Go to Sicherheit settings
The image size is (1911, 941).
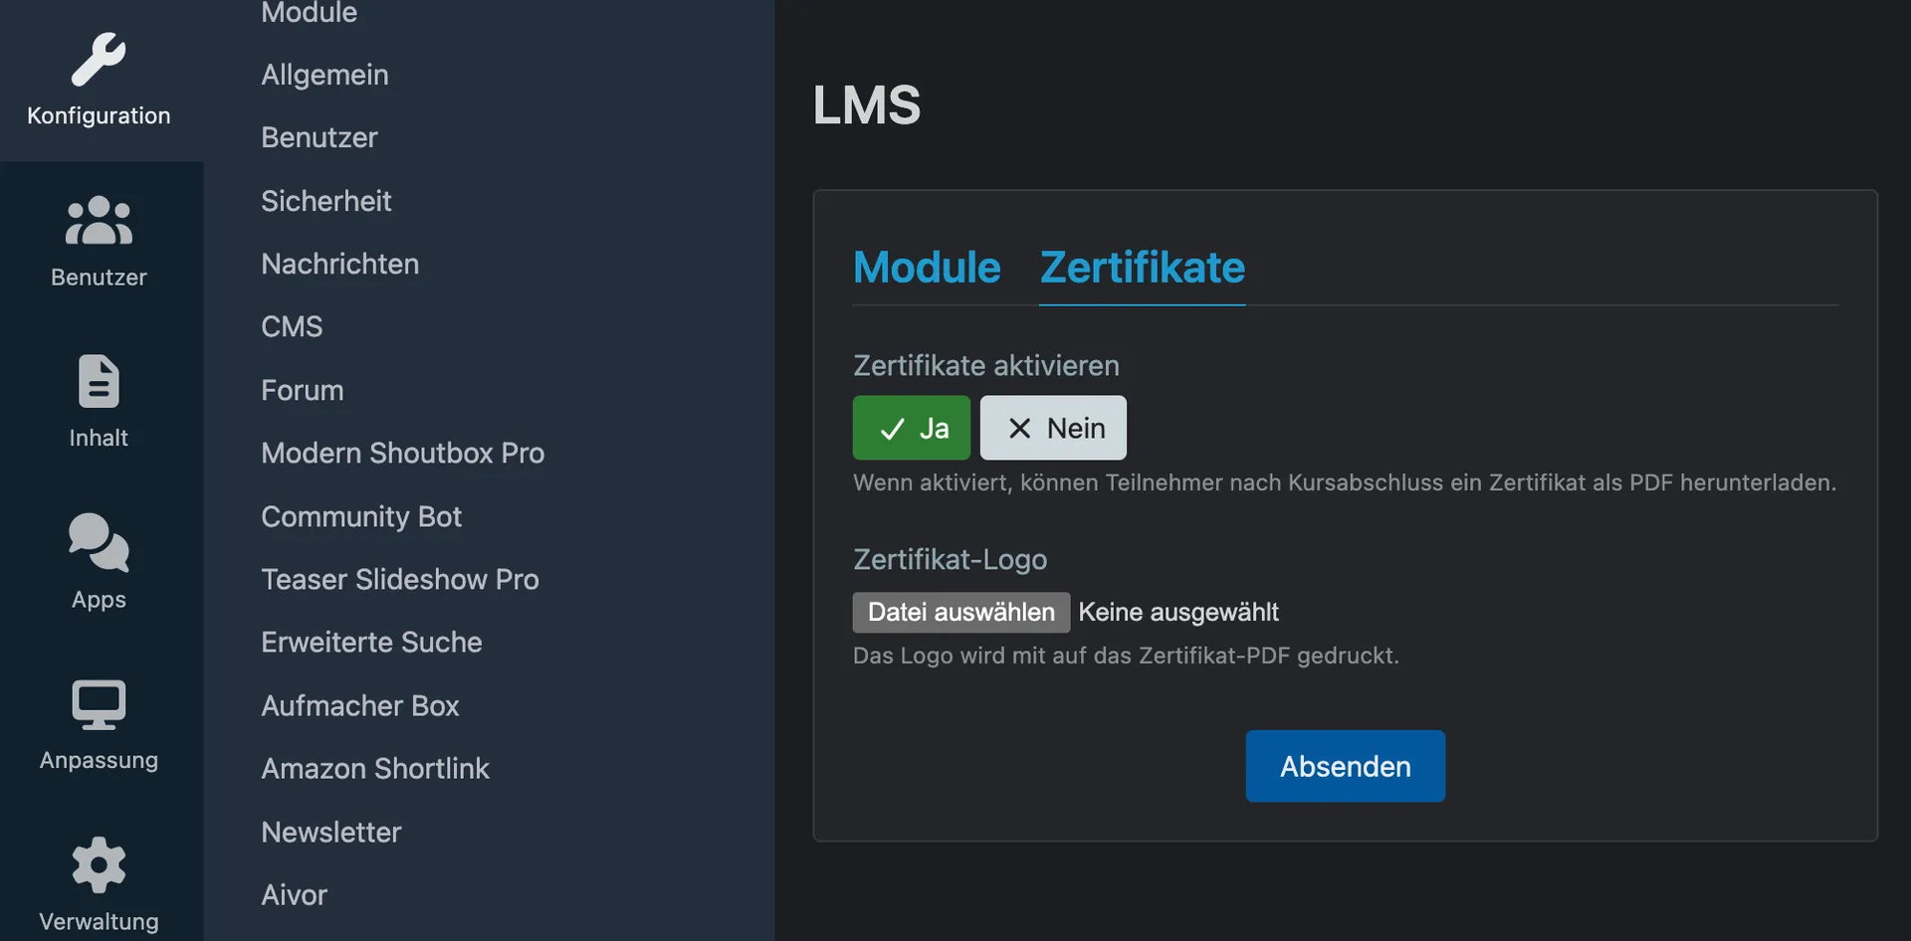[x=325, y=201]
